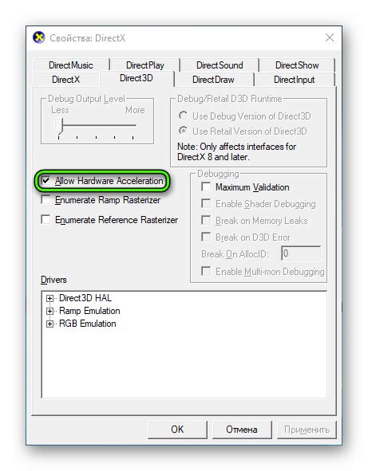The width and height of the screenshot is (368, 471).
Task: Expand the RGB Emulation node
Action: pos(49,324)
